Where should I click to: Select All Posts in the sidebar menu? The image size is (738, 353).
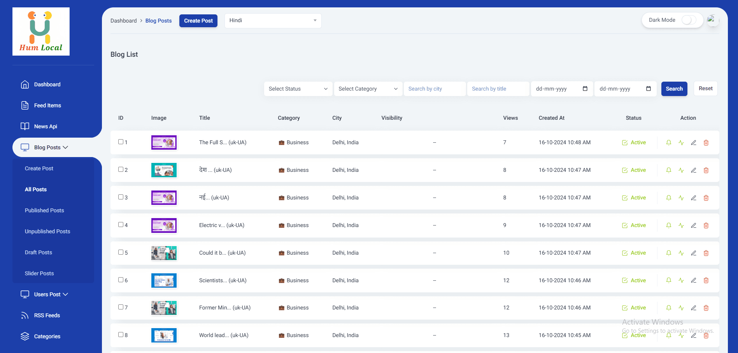[35, 189]
